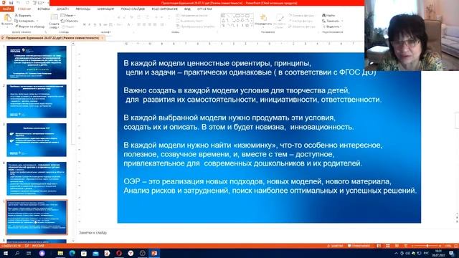This screenshot has height=258, width=459.
Task: Click the ОЭР paragraph on the slide
Action: coord(270,186)
